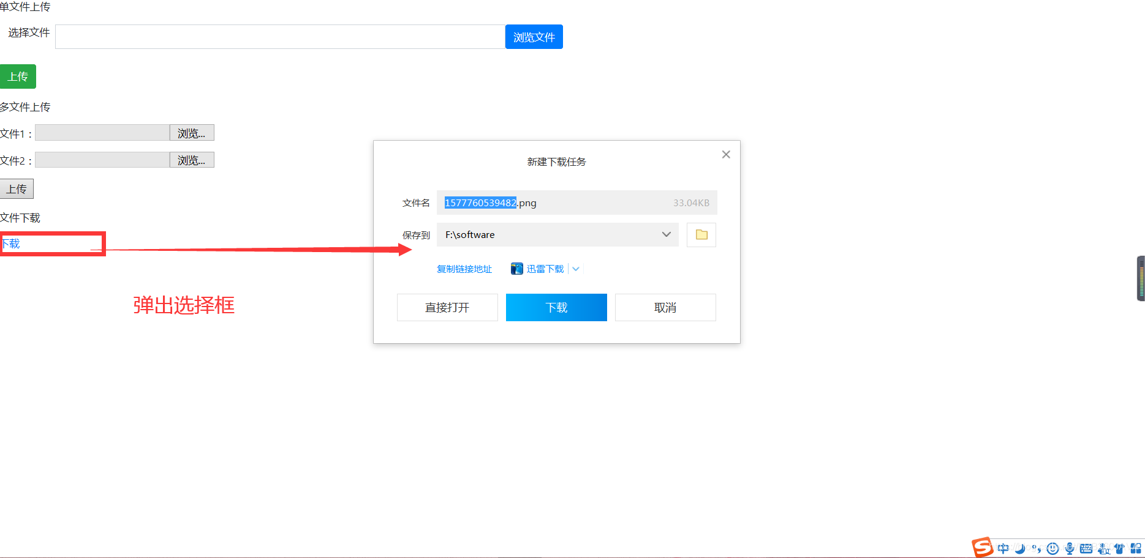Click the 文件2 file path field
The image size is (1145, 558).
pyautogui.click(x=102, y=160)
